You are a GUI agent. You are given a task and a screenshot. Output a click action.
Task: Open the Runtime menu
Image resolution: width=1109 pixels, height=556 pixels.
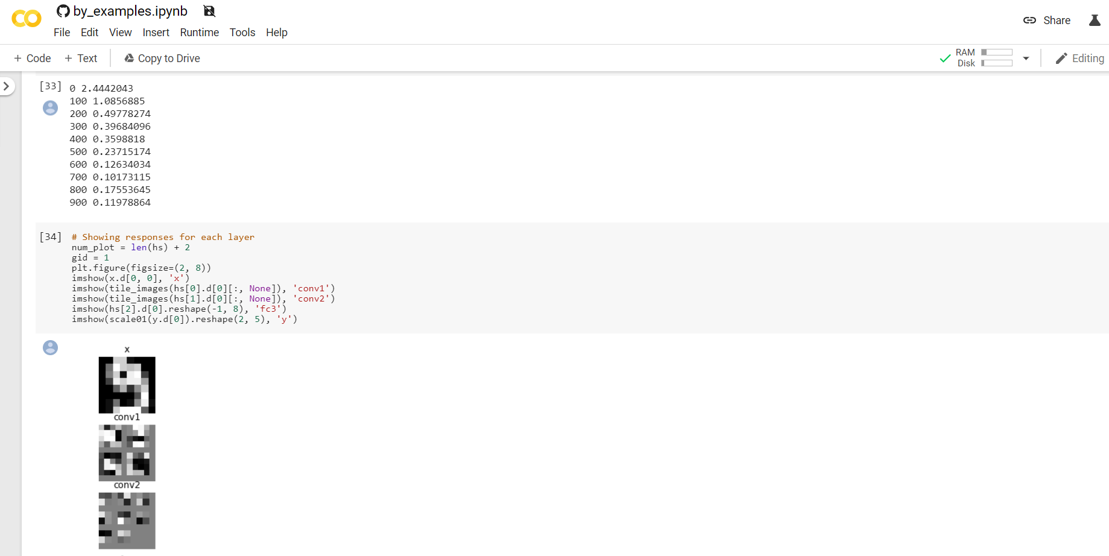[200, 33]
